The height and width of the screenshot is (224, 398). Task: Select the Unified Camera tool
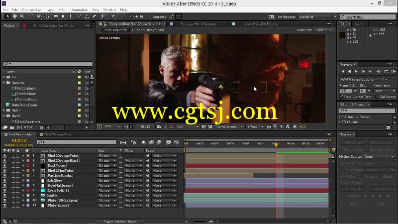(x=39, y=16)
